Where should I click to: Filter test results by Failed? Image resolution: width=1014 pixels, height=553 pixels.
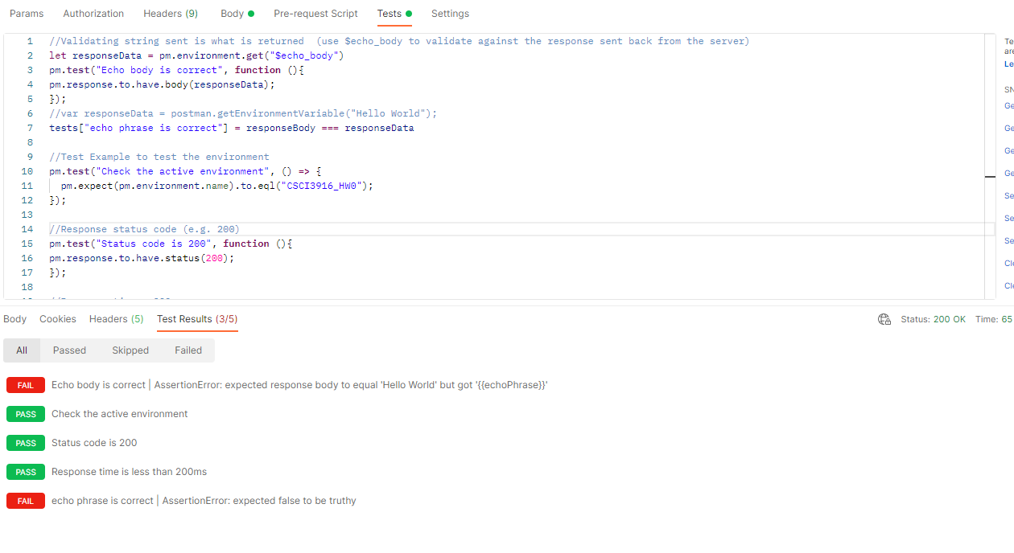188,350
